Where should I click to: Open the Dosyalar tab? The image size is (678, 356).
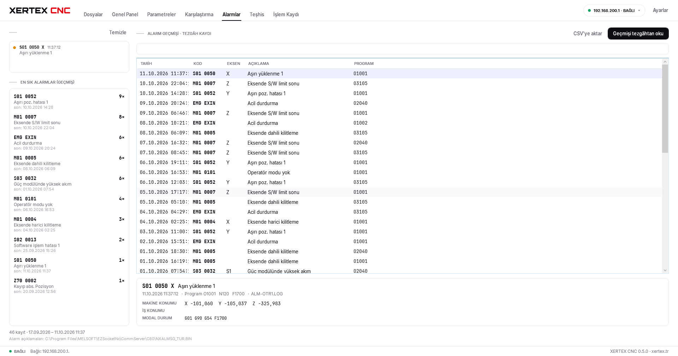point(93,14)
